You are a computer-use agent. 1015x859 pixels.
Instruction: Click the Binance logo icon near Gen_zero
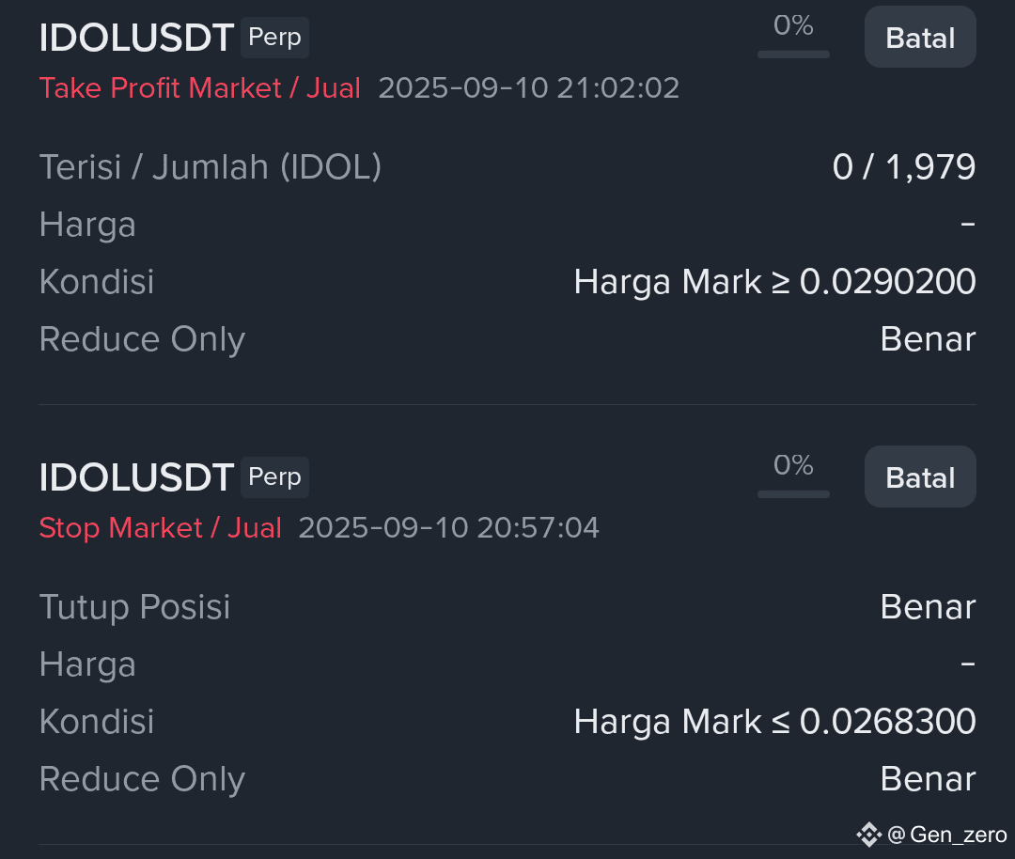(868, 835)
